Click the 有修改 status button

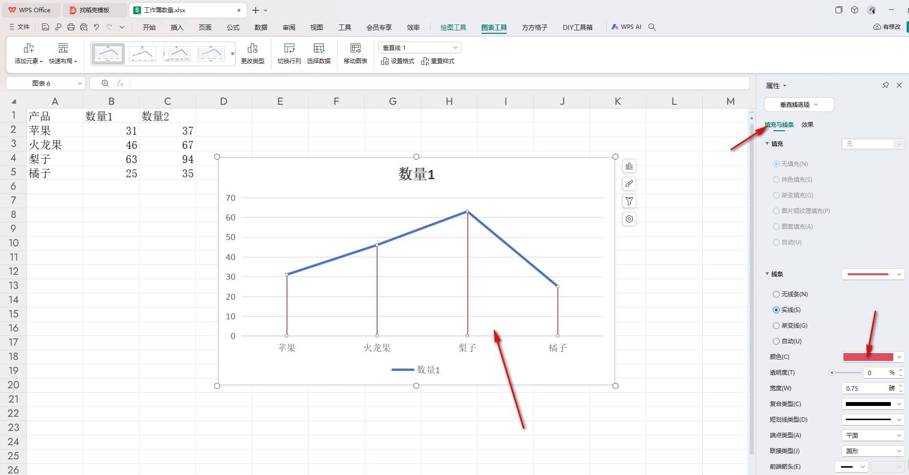887,27
